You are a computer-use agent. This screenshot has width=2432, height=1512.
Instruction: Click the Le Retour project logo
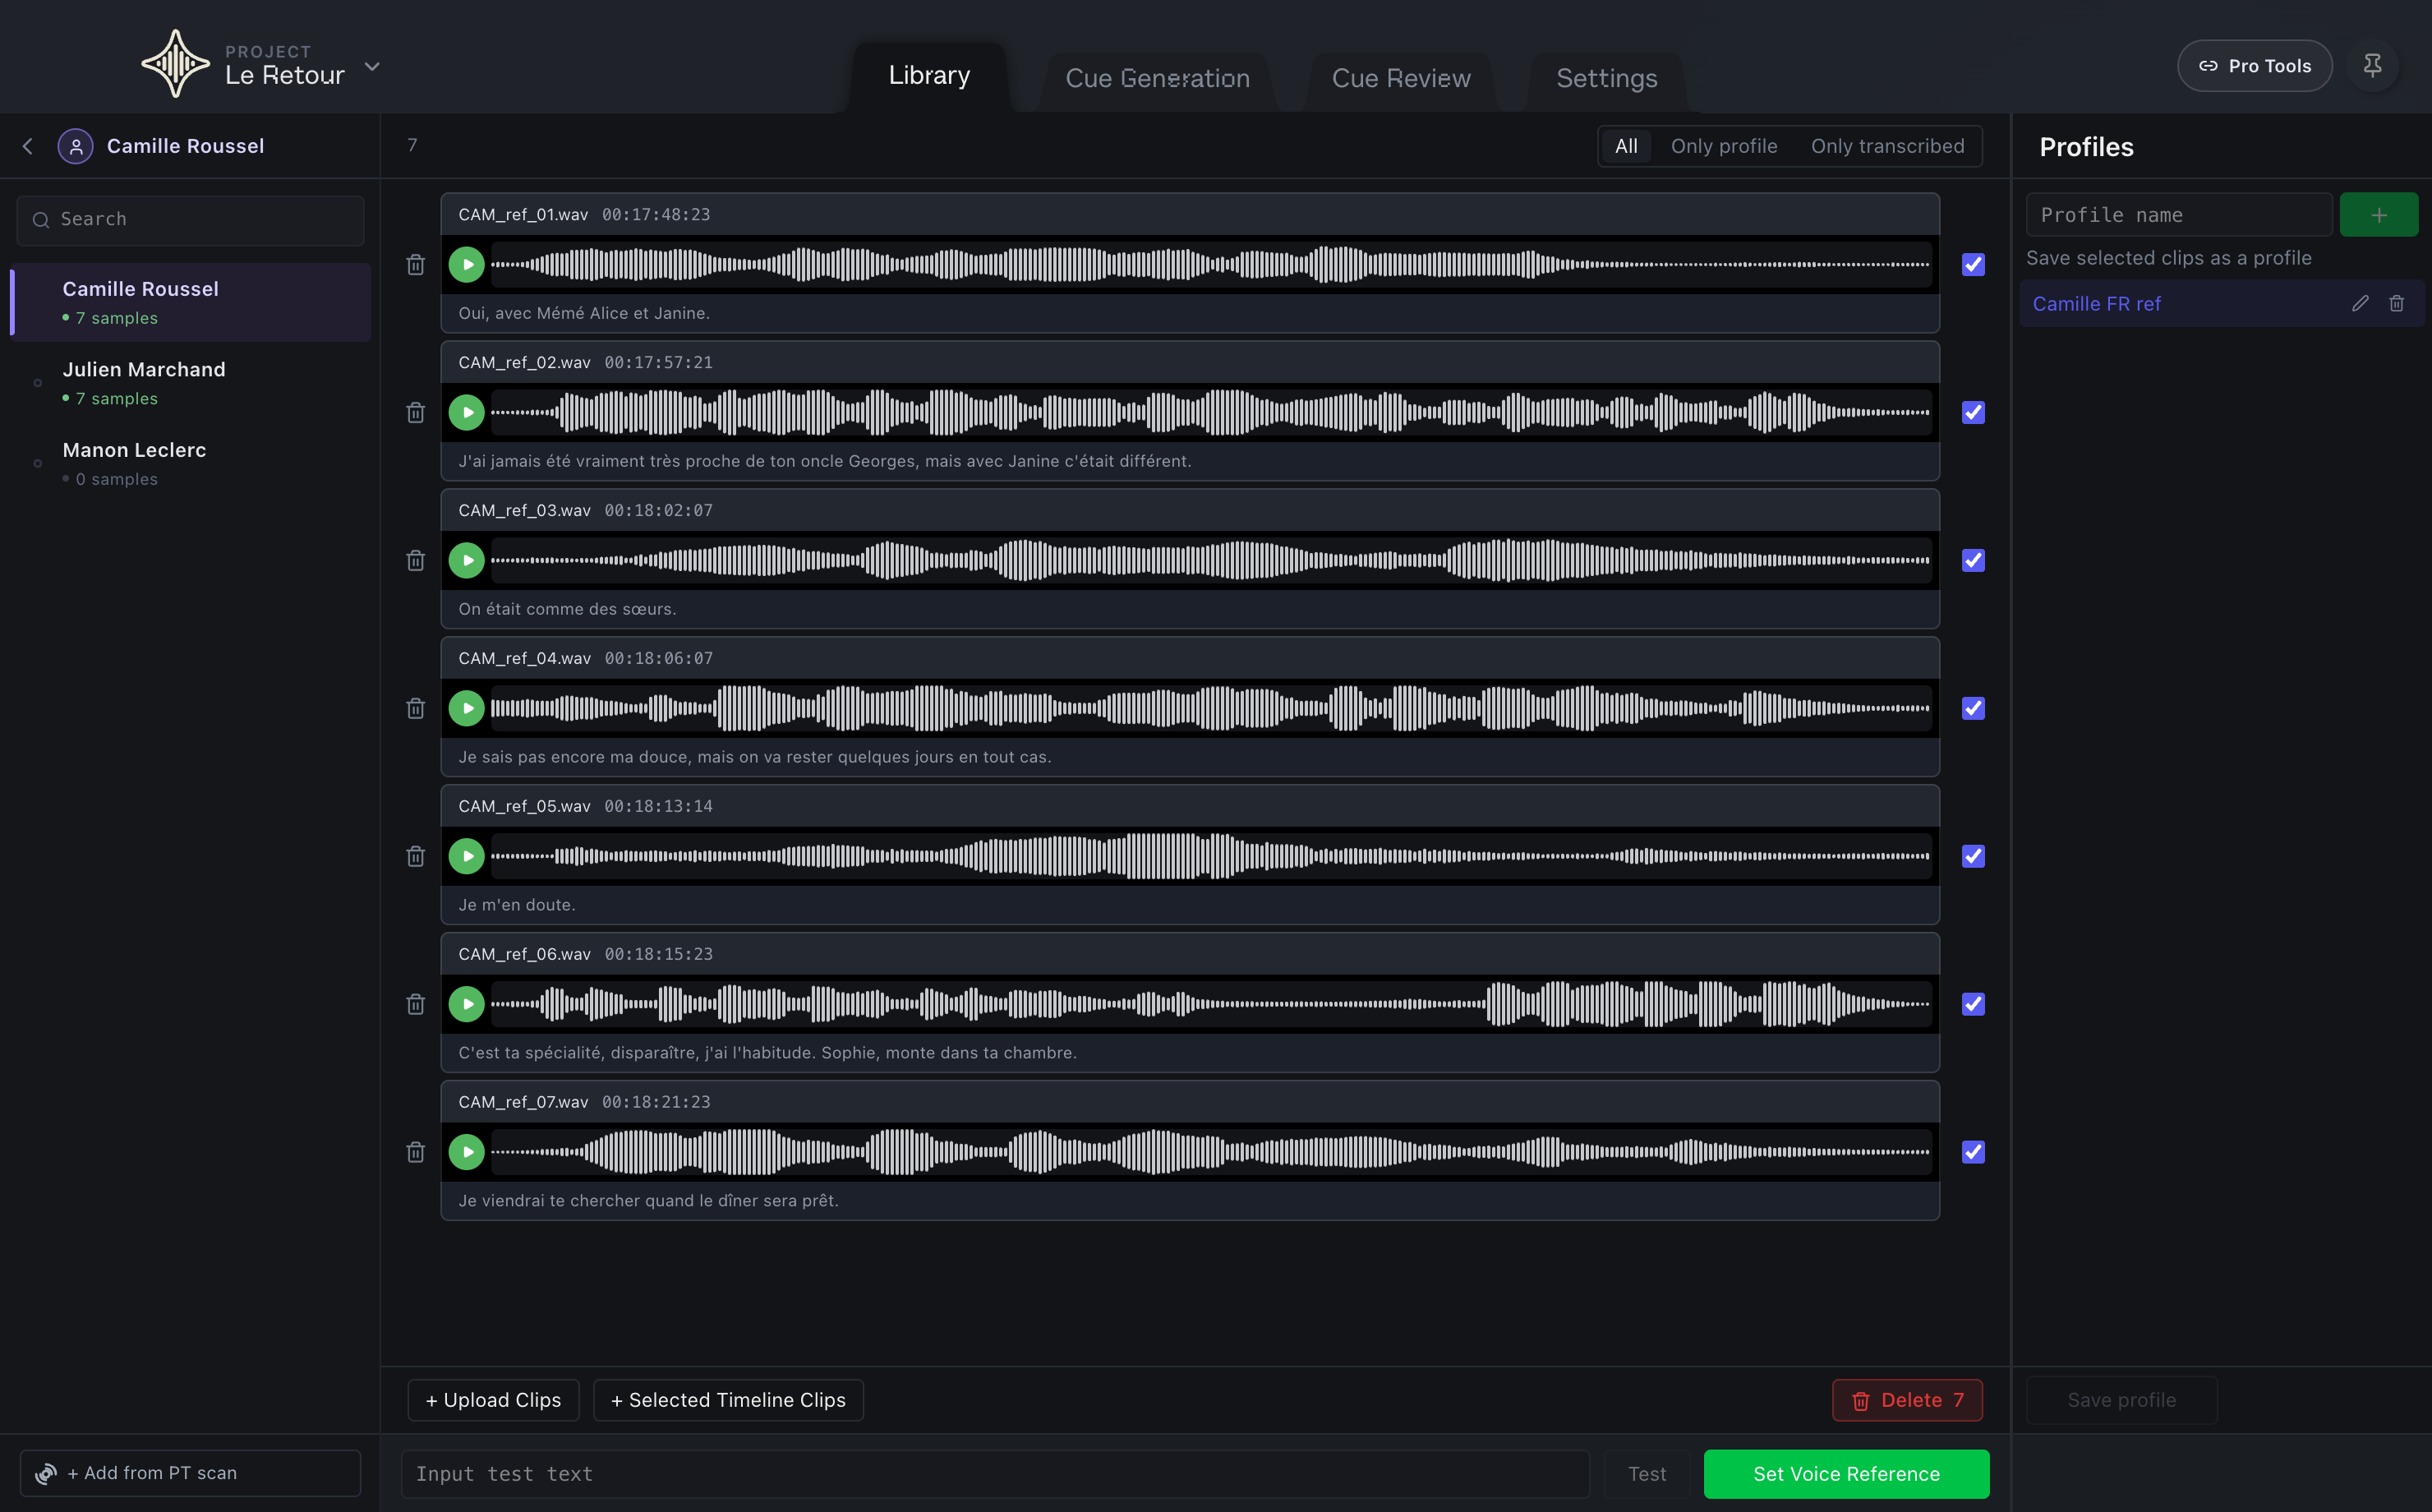click(175, 64)
